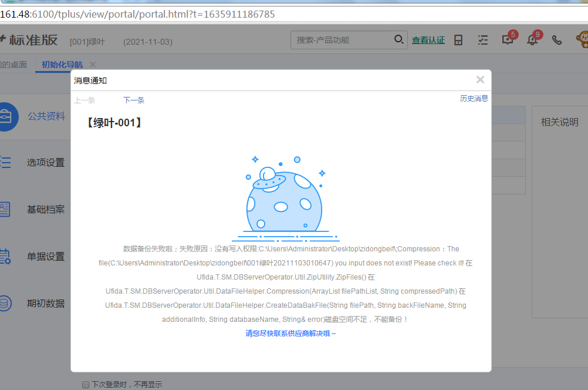The image size is (588, 390).
Task: Close the 初始化导航 tab
Action: [x=93, y=65]
